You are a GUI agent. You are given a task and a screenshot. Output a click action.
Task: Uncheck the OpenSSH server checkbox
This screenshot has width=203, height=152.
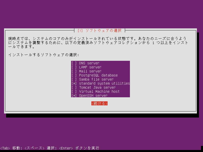pos(74,96)
